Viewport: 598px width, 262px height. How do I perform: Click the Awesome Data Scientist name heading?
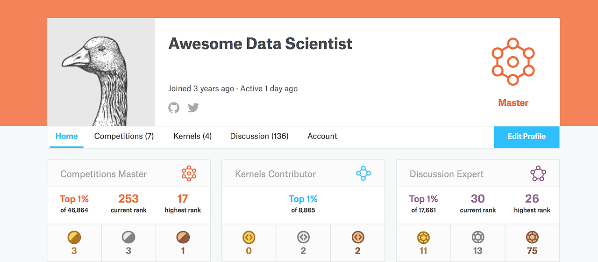(260, 44)
